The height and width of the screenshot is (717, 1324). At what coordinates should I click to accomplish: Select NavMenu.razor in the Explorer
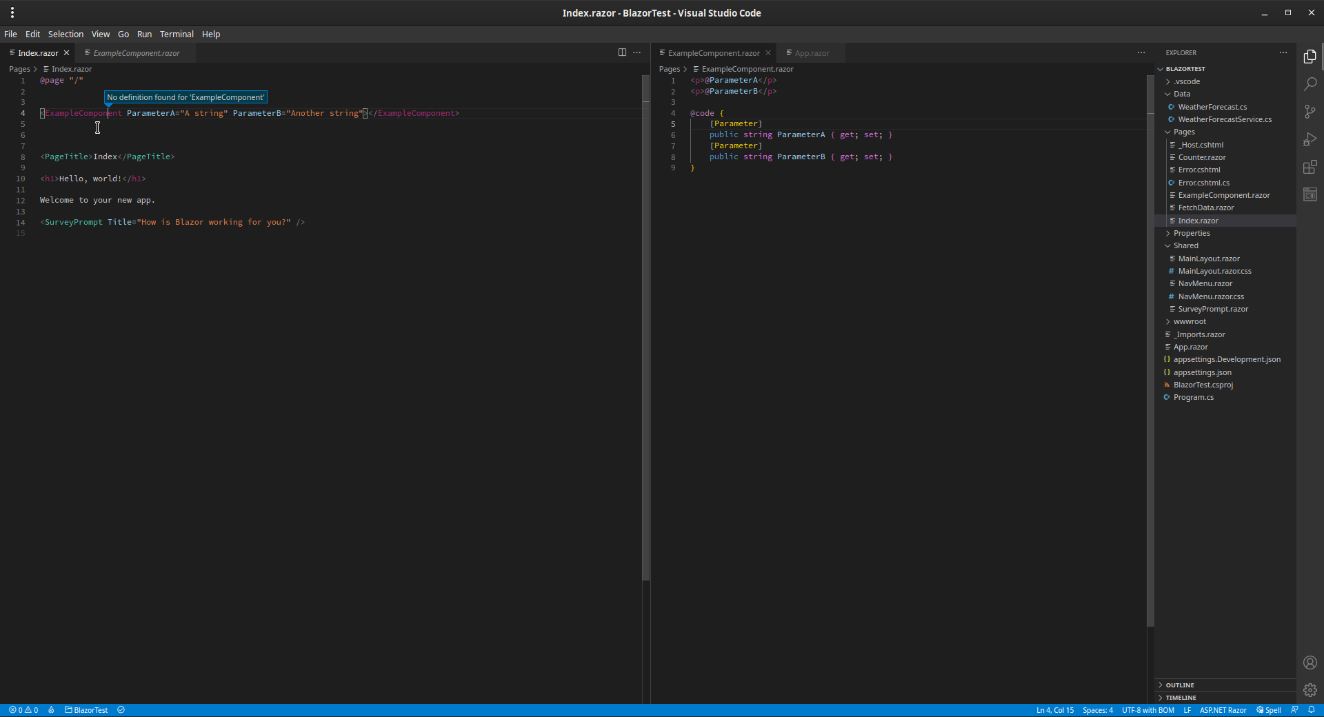click(1203, 283)
